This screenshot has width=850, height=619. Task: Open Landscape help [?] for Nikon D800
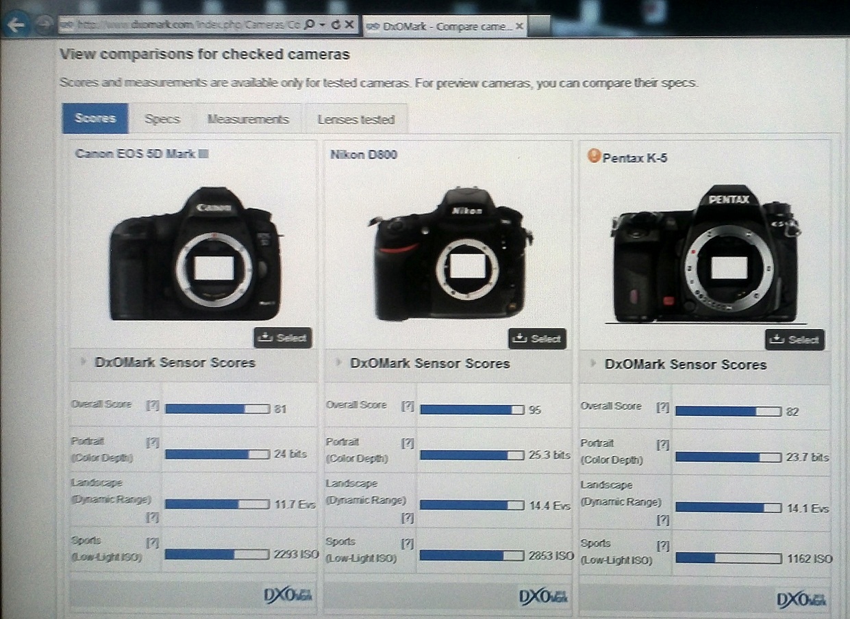408,518
